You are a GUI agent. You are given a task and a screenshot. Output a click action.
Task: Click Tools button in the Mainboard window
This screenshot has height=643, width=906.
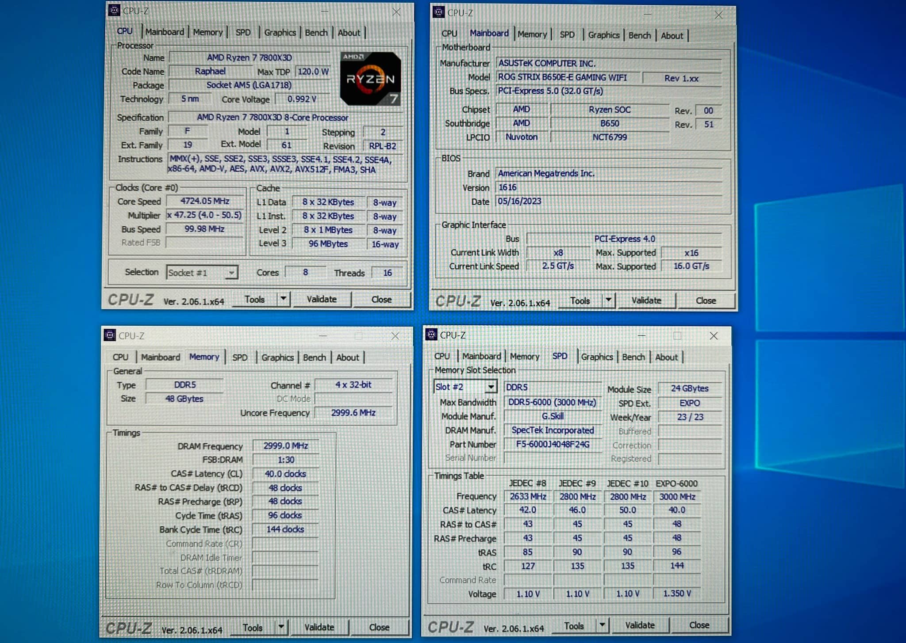coord(580,301)
